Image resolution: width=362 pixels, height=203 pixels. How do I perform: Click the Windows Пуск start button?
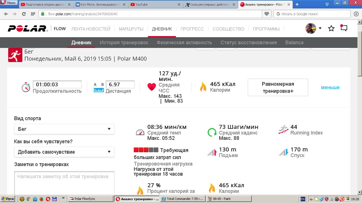[x=8, y=199]
